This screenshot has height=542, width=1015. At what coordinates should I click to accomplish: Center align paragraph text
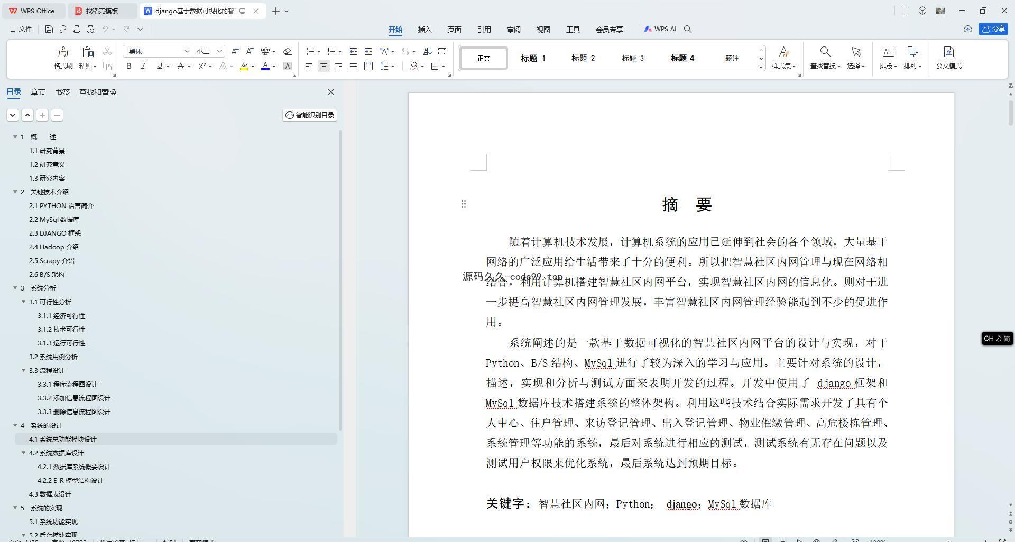pyautogui.click(x=324, y=66)
